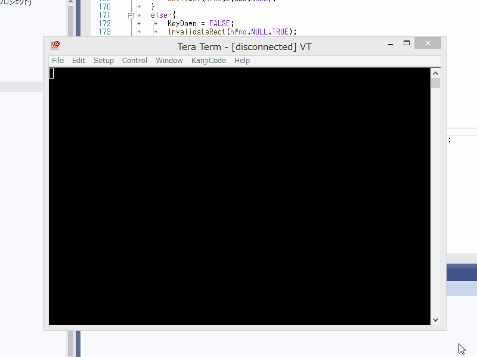This screenshot has height=357, width=477.
Task: Open the KanjiCode menu
Action: click(x=209, y=61)
